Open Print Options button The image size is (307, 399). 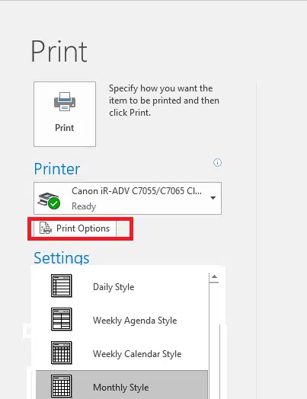pyautogui.click(x=75, y=228)
